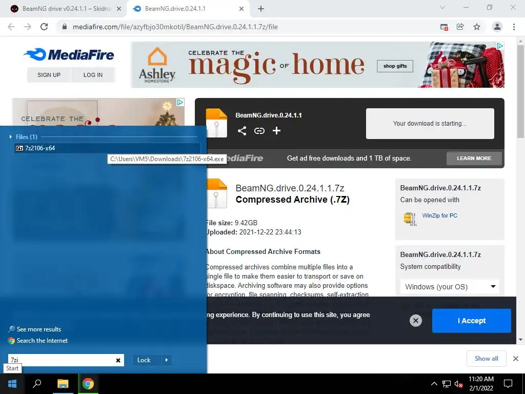Click the Chrome back arrow
The width and height of the screenshot is (525, 394).
pos(11,27)
